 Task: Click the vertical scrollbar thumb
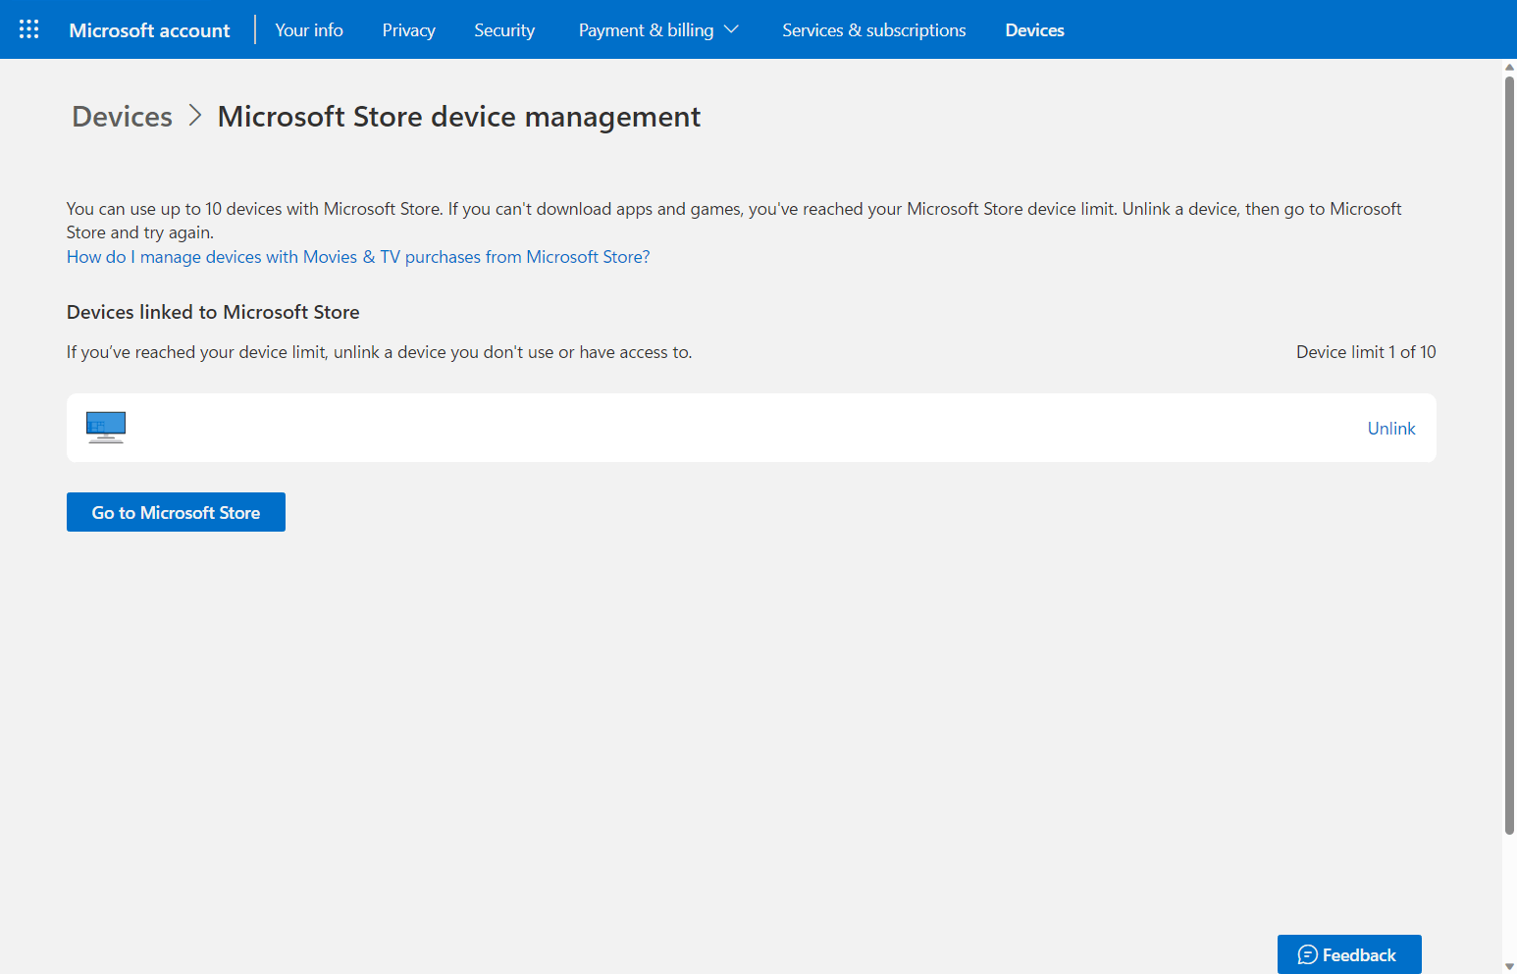(x=1509, y=455)
